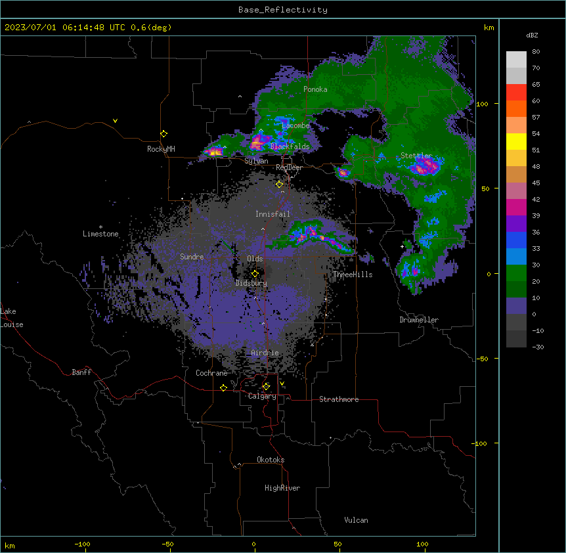Click the Lacombe city label
The height and width of the screenshot is (553, 566).
(295, 125)
